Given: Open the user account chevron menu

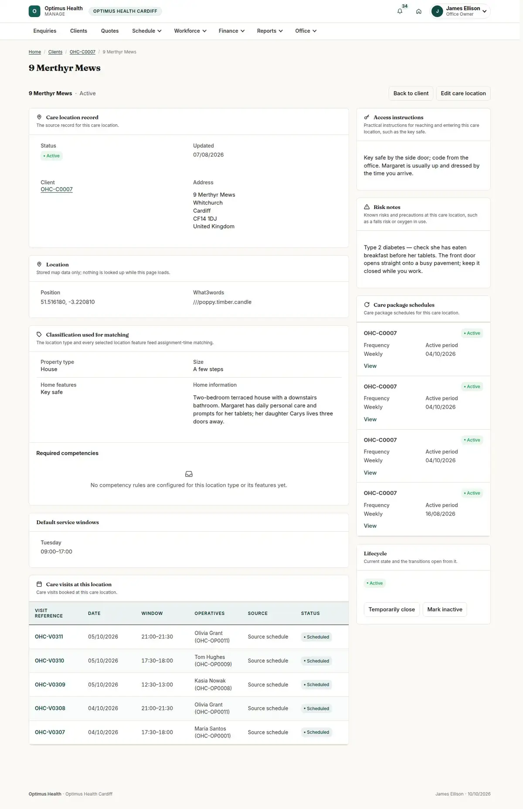Looking at the screenshot, I should (484, 11).
